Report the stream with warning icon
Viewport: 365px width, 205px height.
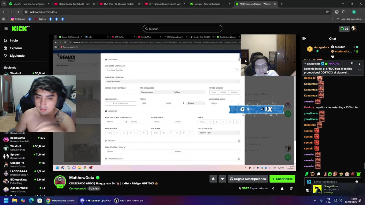282,188
